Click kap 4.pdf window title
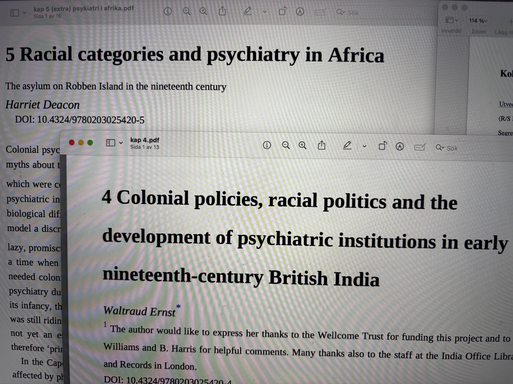Screen dimensions: 513x384 coord(144,140)
